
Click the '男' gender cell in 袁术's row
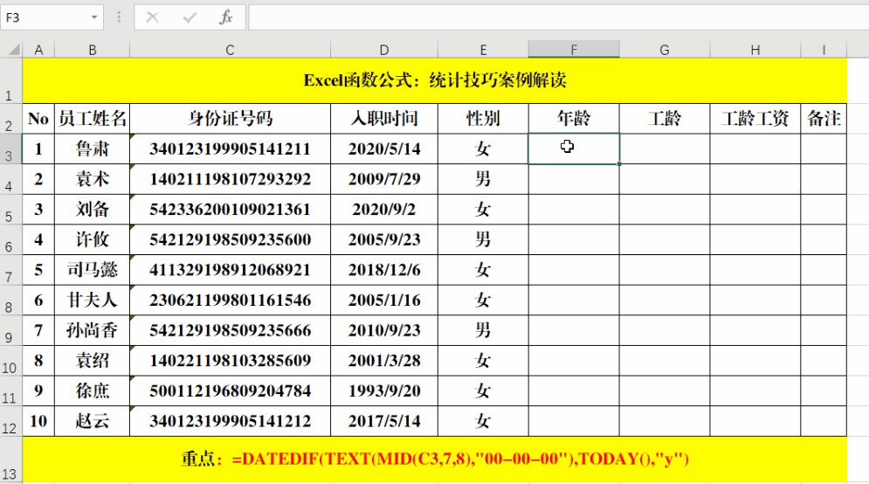(483, 179)
